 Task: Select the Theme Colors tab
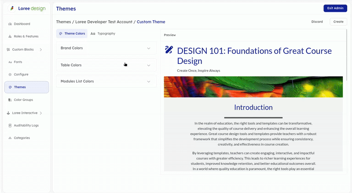pyautogui.click(x=72, y=33)
